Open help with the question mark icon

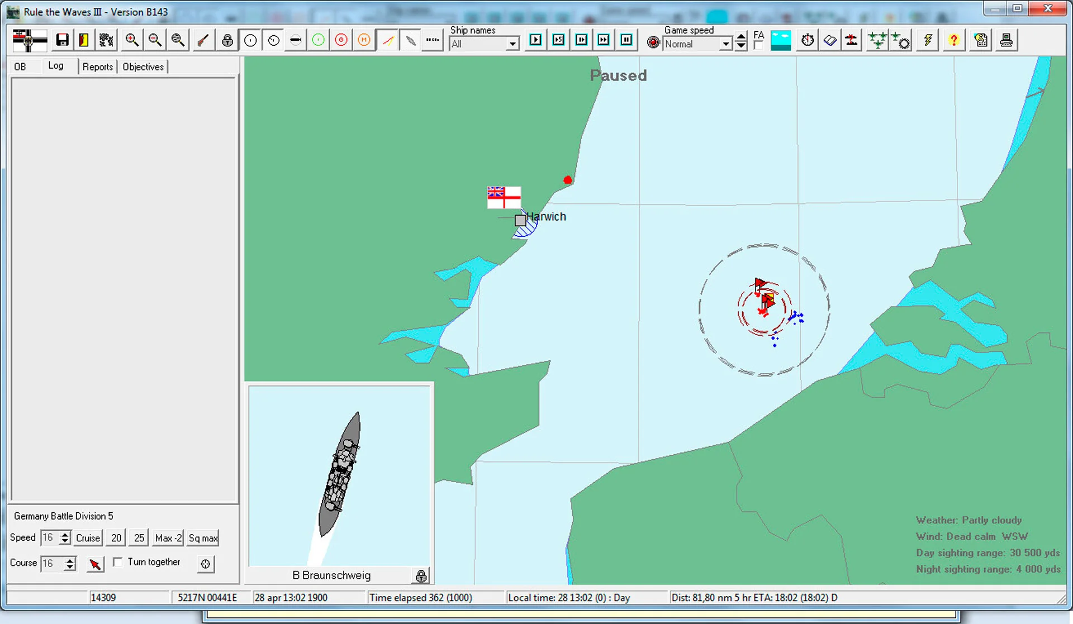point(954,40)
